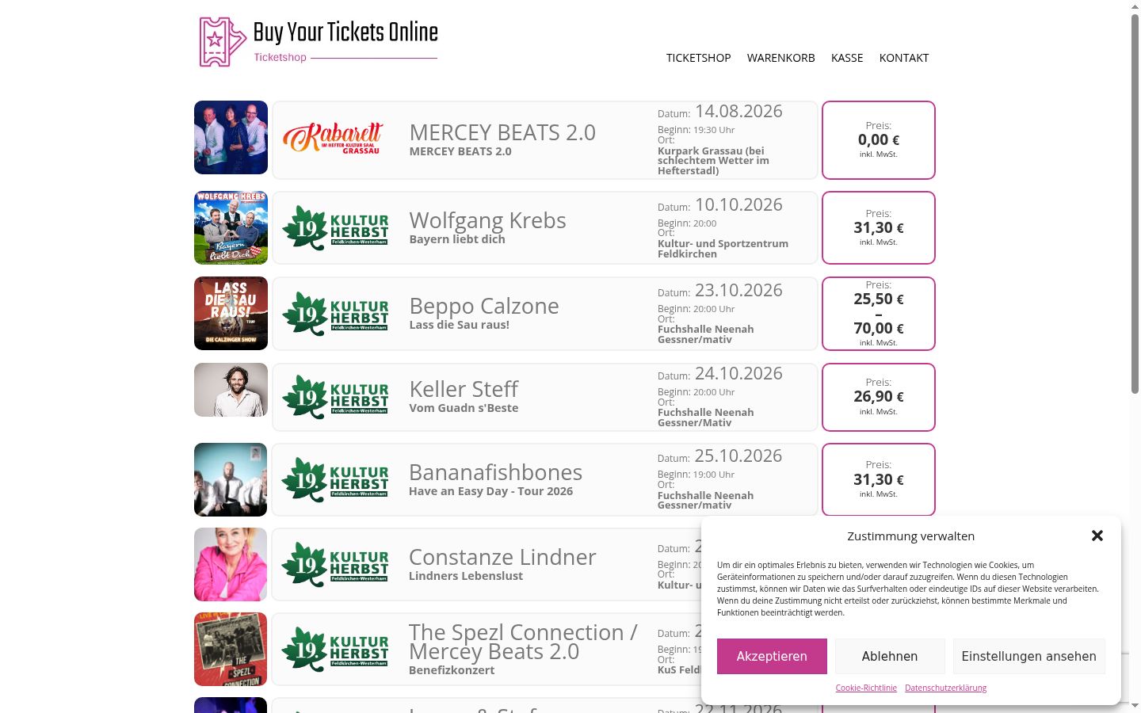
Task: Open the TICKETSHOP menu item
Action: click(698, 58)
